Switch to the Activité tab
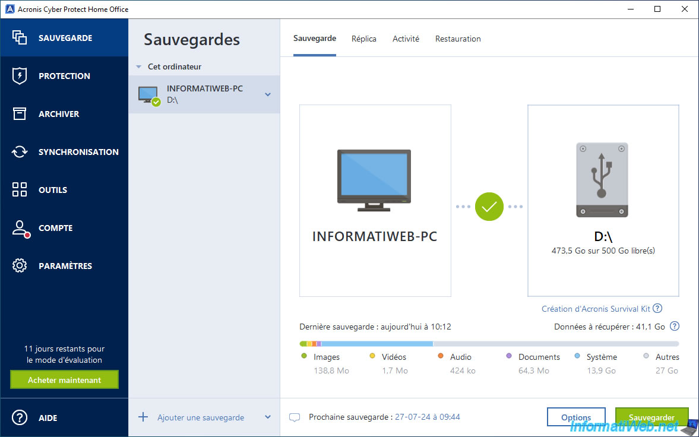This screenshot has width=699, height=437. pos(406,39)
